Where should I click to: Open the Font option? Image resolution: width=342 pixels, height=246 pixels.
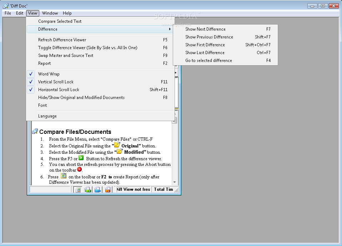click(100, 105)
